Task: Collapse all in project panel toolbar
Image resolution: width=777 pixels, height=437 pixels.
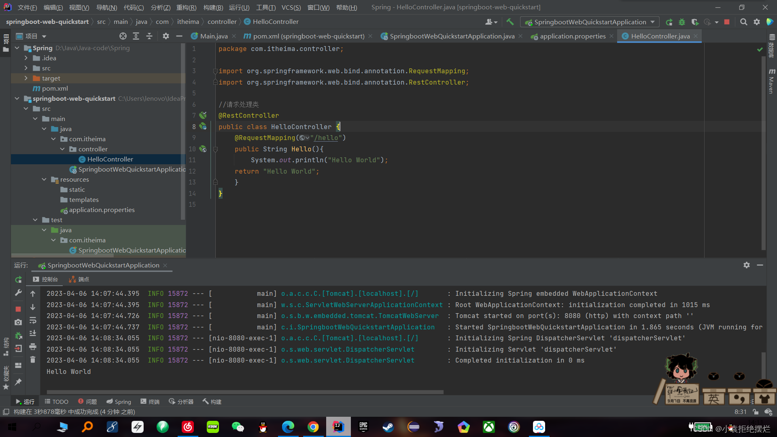Action: pos(149,36)
